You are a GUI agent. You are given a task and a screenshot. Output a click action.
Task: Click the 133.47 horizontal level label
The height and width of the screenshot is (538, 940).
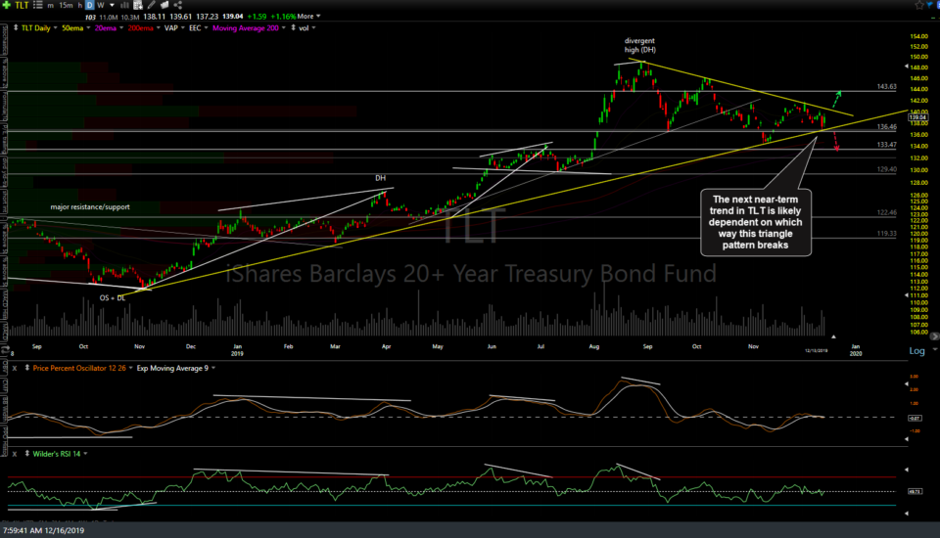887,145
